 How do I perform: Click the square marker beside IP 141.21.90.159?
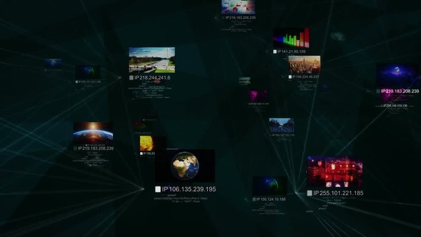click(275, 51)
